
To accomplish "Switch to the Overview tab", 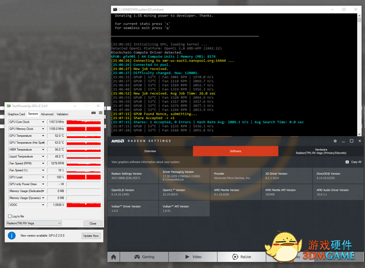I will [150, 151].
